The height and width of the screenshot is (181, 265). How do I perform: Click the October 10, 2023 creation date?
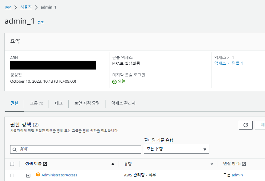43,81
